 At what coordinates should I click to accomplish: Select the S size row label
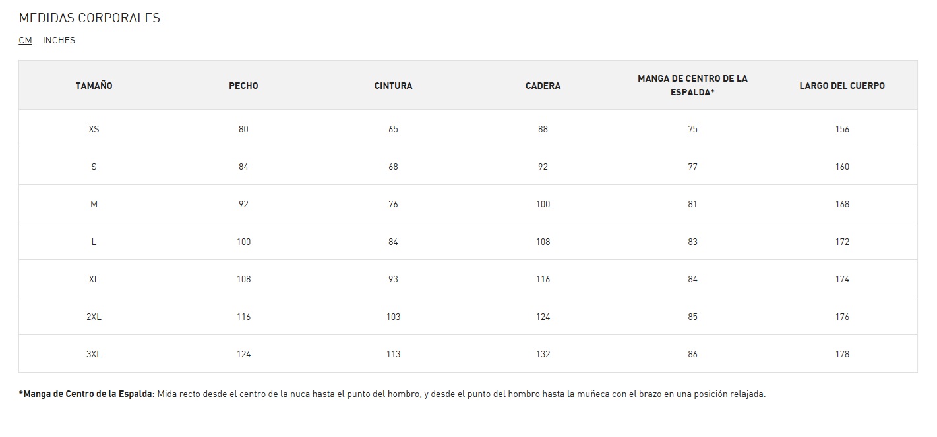[x=94, y=167]
